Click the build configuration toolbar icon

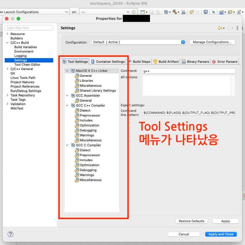[x=166, y=12]
